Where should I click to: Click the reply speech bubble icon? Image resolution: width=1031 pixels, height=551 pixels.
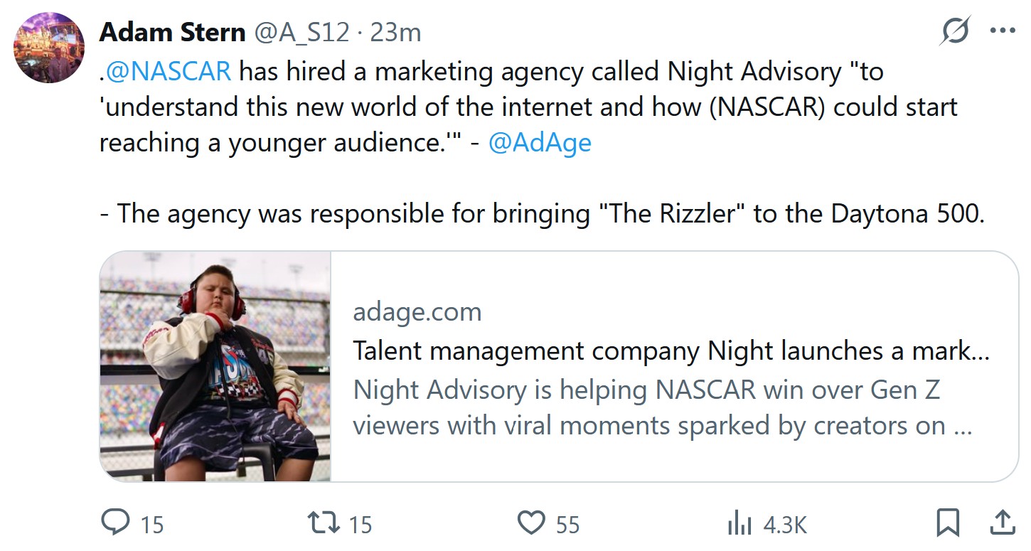[x=114, y=523]
